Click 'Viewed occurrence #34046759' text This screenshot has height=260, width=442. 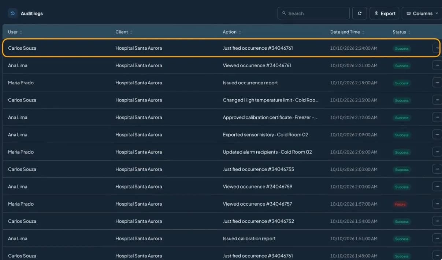coord(257,187)
